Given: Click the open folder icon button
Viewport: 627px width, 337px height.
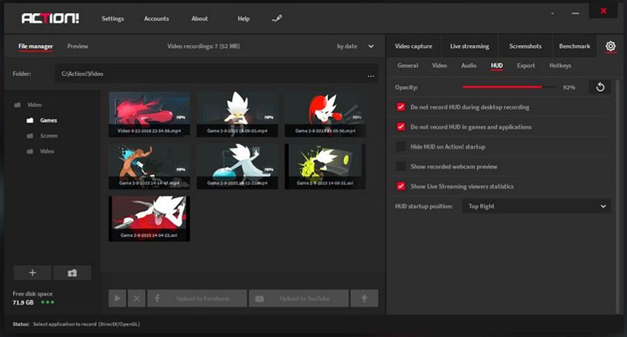Looking at the screenshot, I should pyautogui.click(x=72, y=273).
